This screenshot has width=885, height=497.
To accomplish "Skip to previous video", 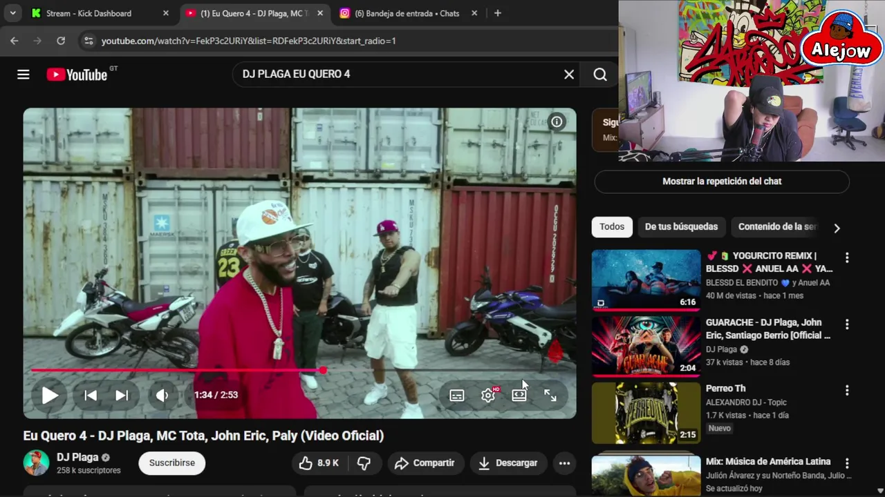I will [x=91, y=396].
